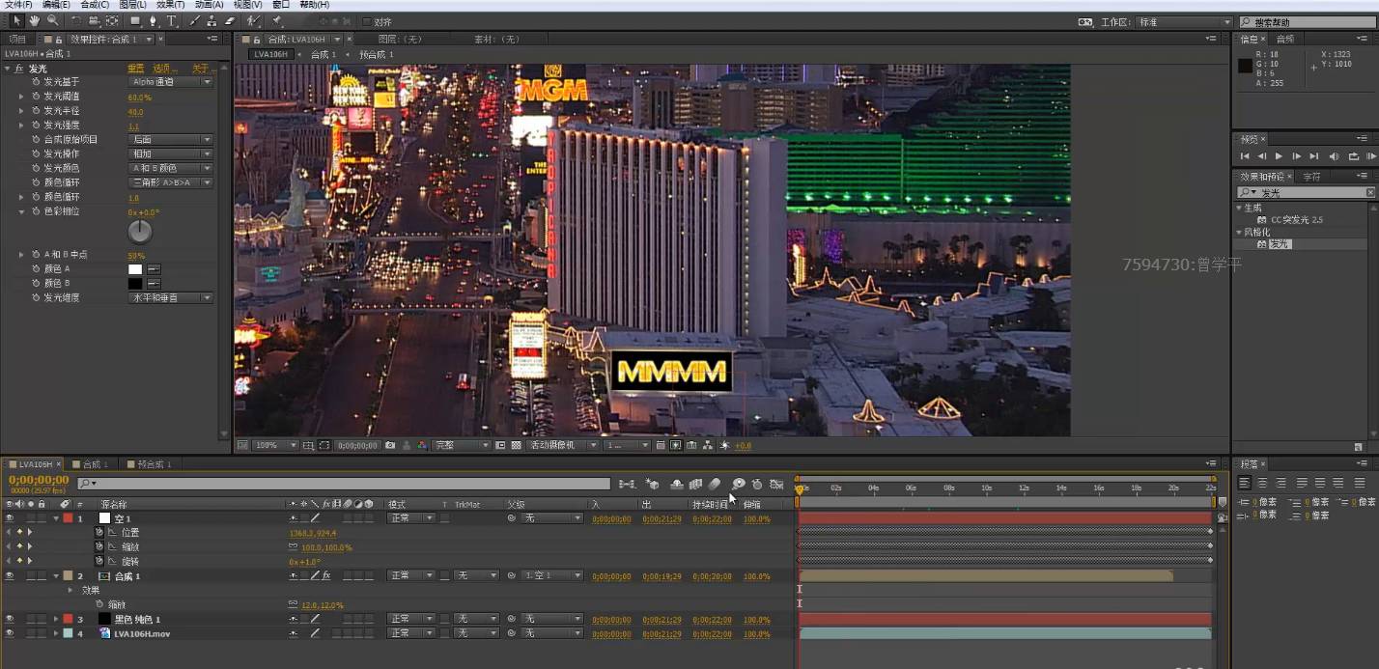Open the 编辑(E) menu
Viewport: 1379px width, 669px height.
[55, 5]
